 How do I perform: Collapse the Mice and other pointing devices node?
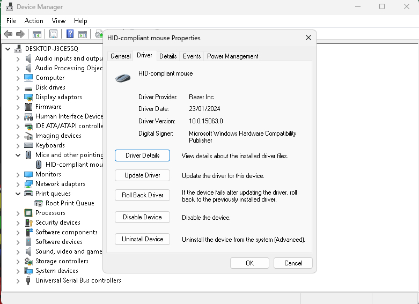tap(18, 155)
